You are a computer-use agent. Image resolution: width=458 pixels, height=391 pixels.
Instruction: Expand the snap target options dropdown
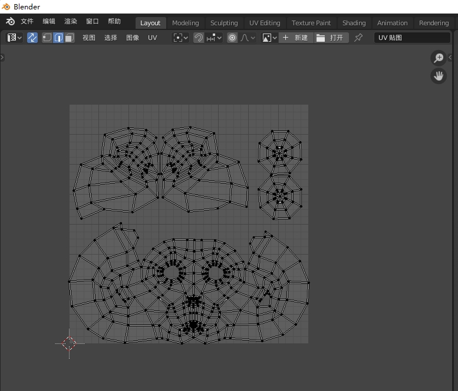click(x=215, y=38)
